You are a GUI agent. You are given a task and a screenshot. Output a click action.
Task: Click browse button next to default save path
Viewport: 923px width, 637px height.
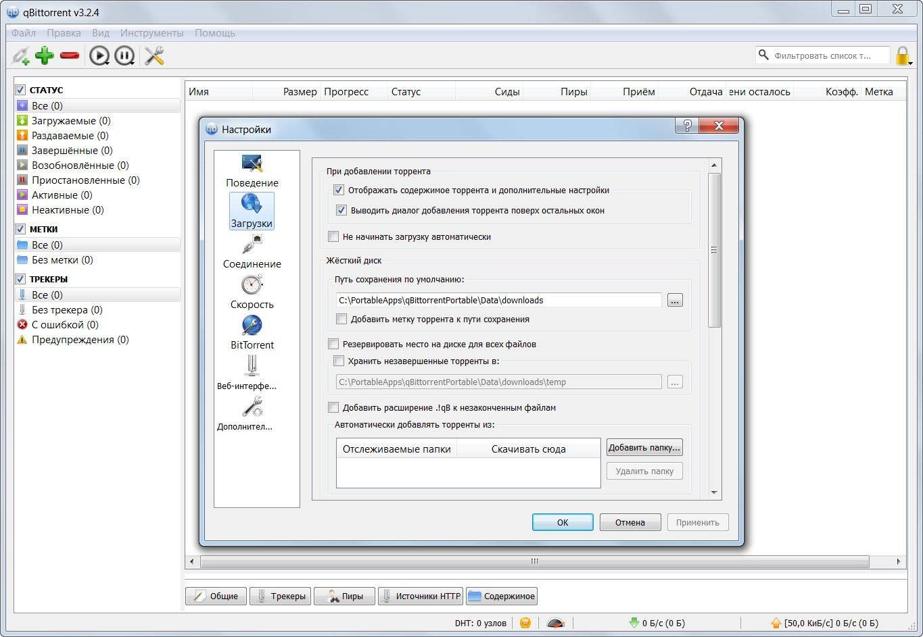[x=675, y=301]
